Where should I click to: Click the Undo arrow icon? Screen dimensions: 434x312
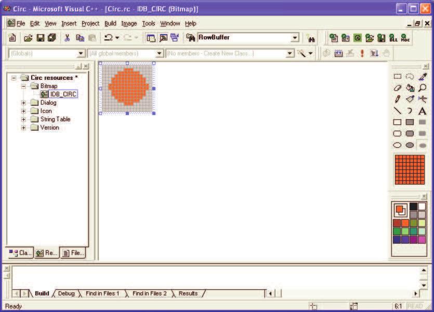108,37
